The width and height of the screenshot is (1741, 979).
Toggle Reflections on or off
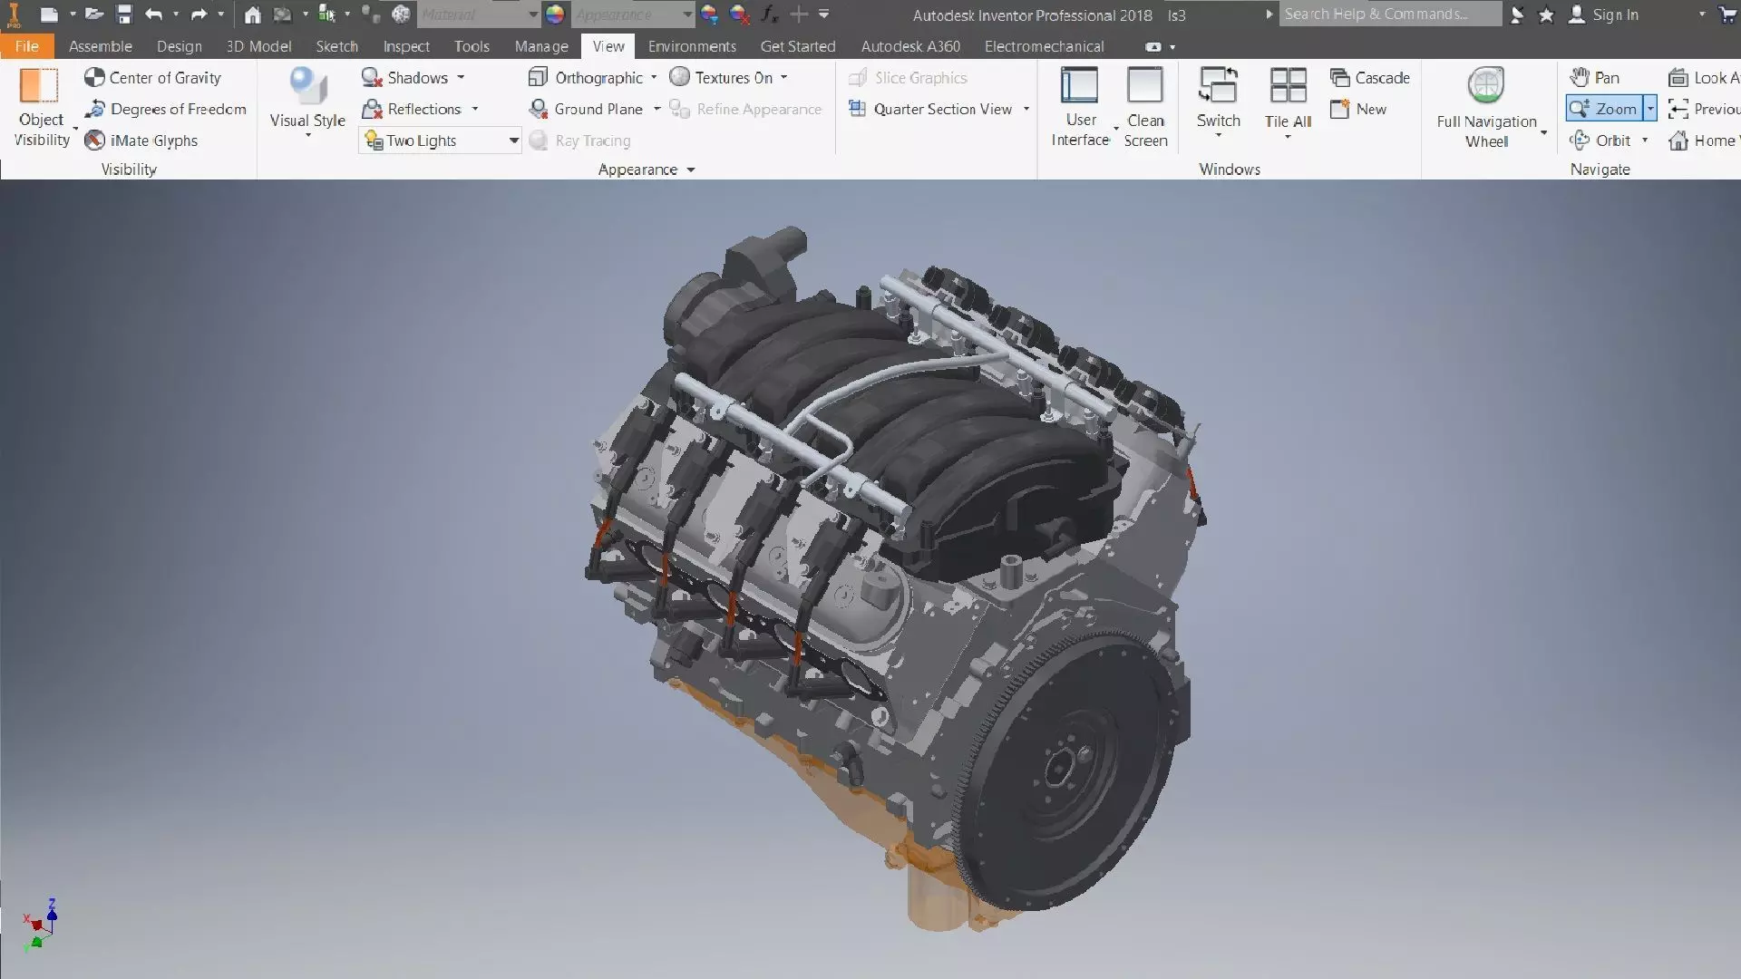click(x=411, y=109)
